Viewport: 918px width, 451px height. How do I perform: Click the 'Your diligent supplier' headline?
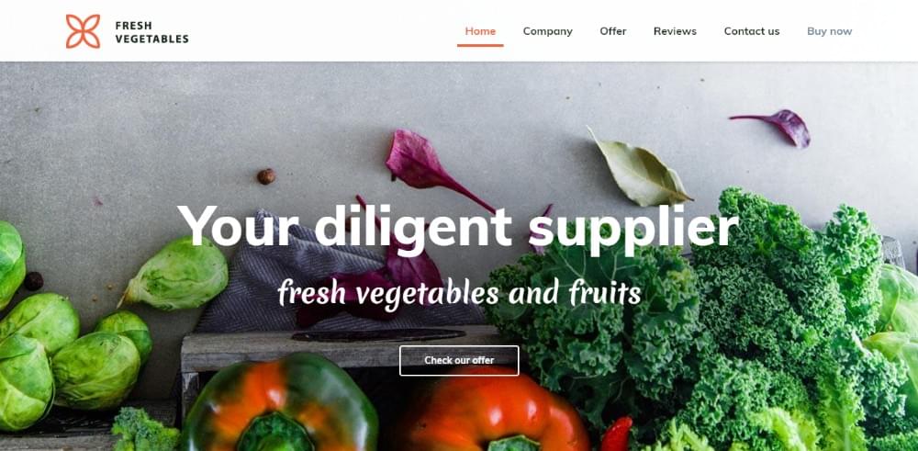458,227
